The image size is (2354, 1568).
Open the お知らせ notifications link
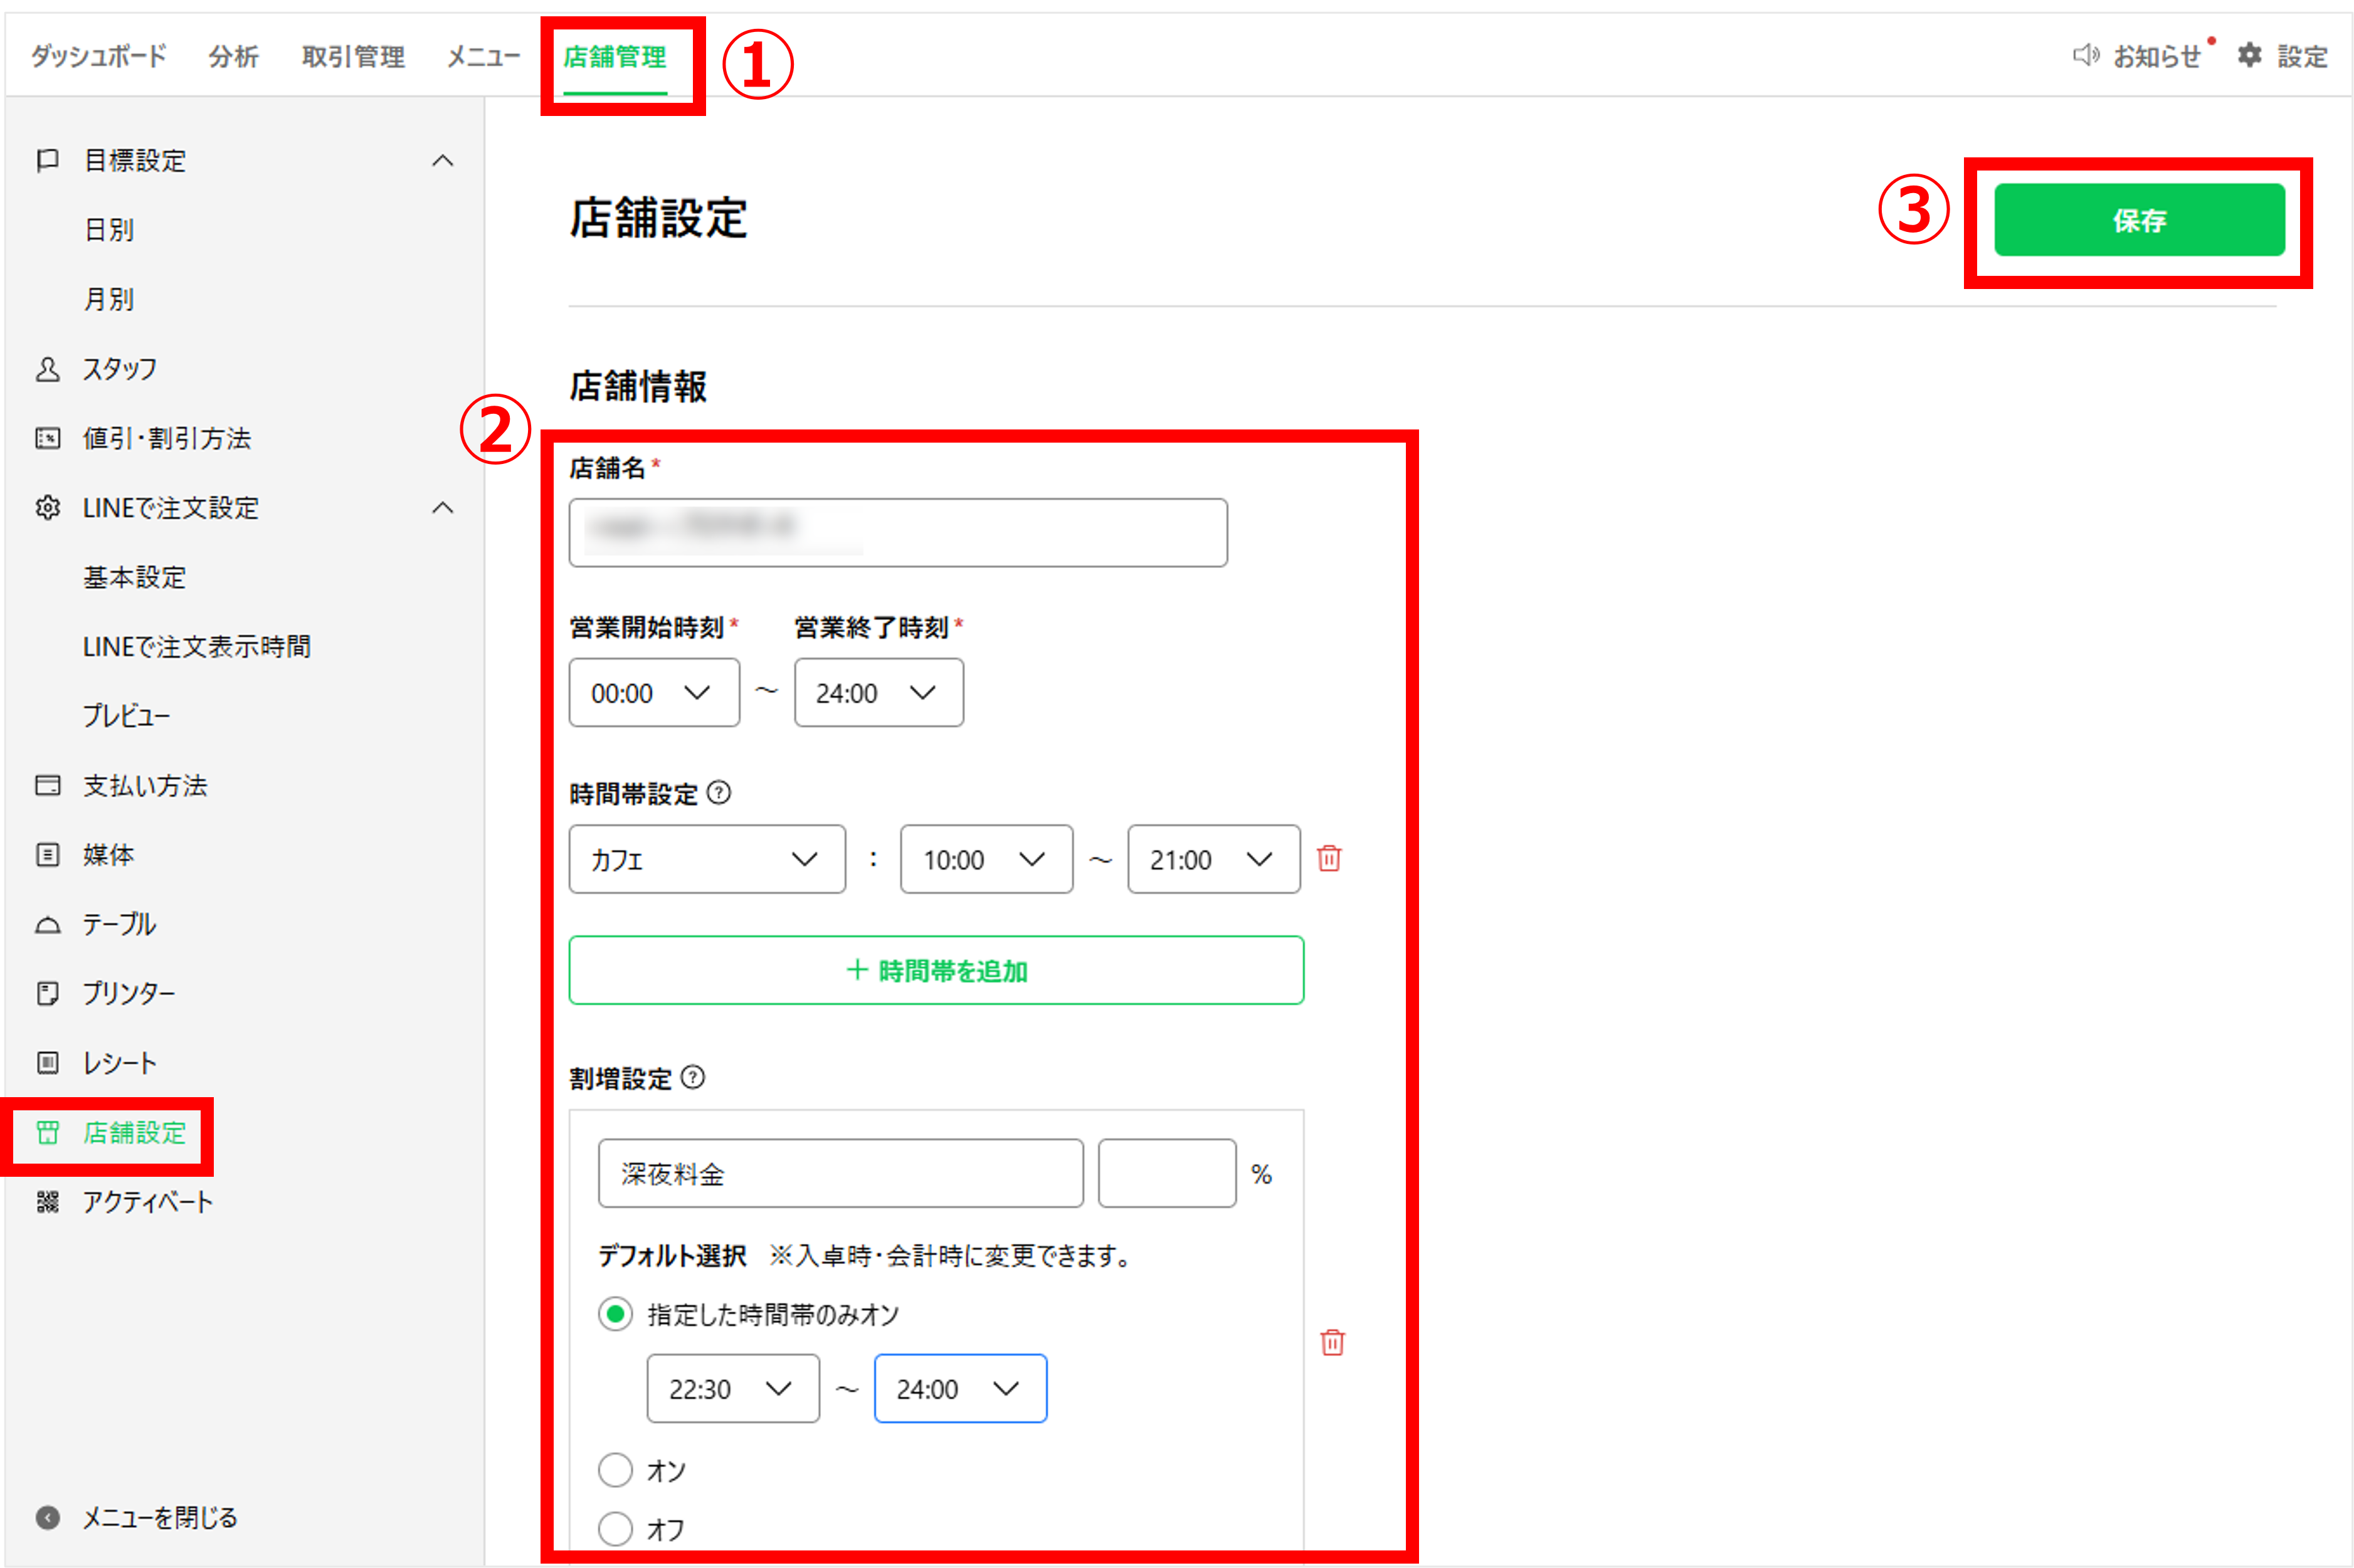2157,56
